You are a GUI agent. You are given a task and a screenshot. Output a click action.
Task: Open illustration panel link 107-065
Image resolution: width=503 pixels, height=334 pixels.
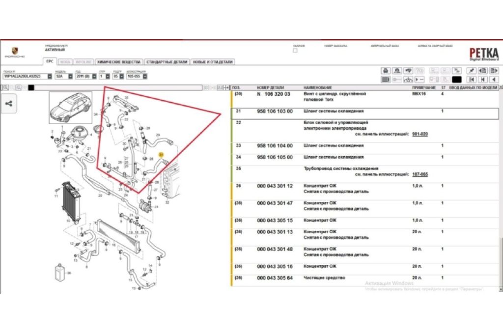pyautogui.click(x=420, y=174)
